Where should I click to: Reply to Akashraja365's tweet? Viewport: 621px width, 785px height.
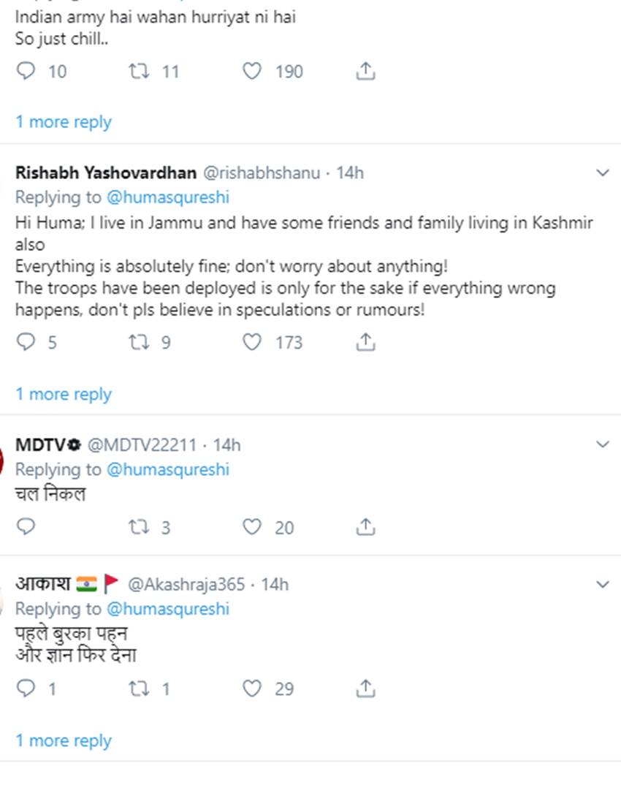click(x=26, y=689)
